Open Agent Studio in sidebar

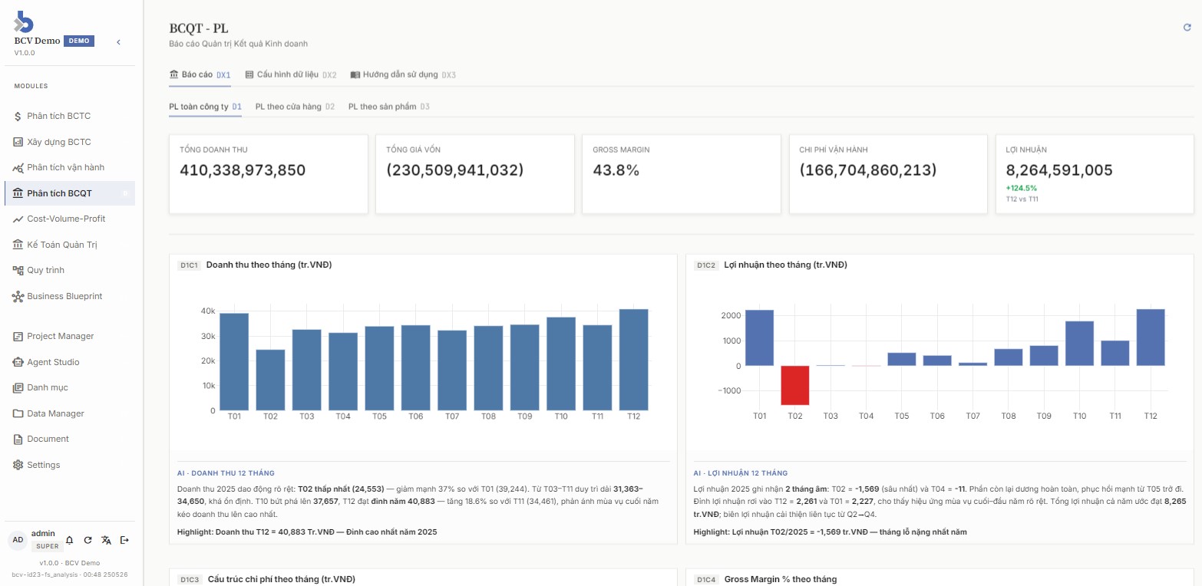(x=70, y=362)
